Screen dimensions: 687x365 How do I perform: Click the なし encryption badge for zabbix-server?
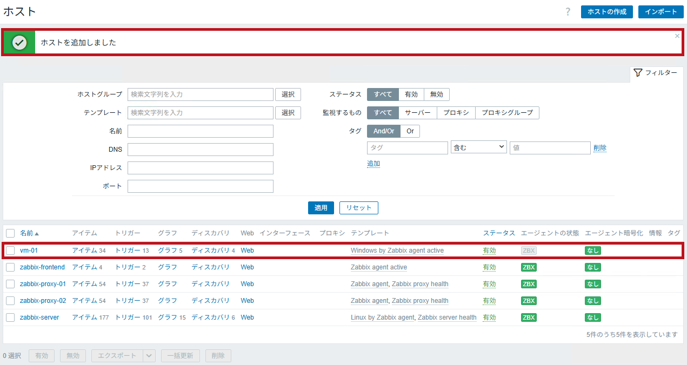click(593, 317)
